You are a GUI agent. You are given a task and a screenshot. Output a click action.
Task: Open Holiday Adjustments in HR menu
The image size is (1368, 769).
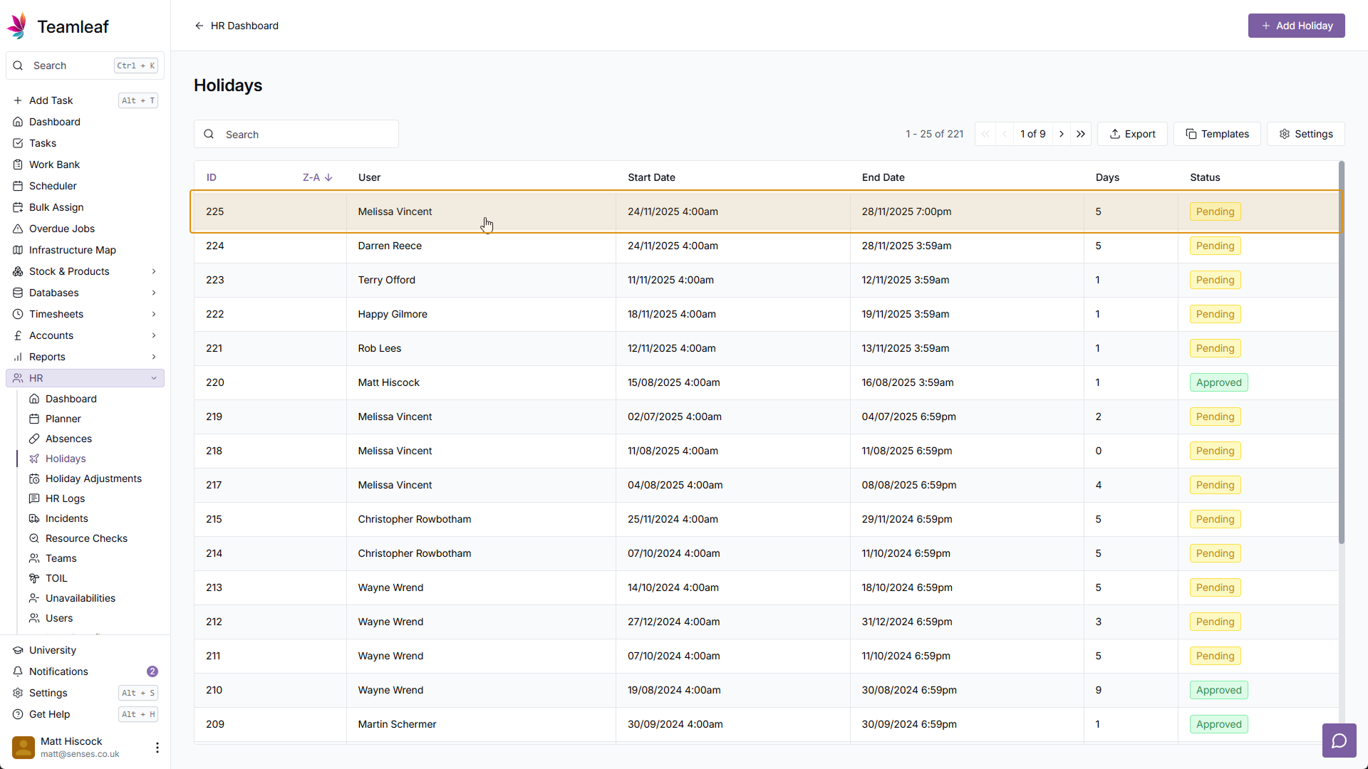point(93,478)
